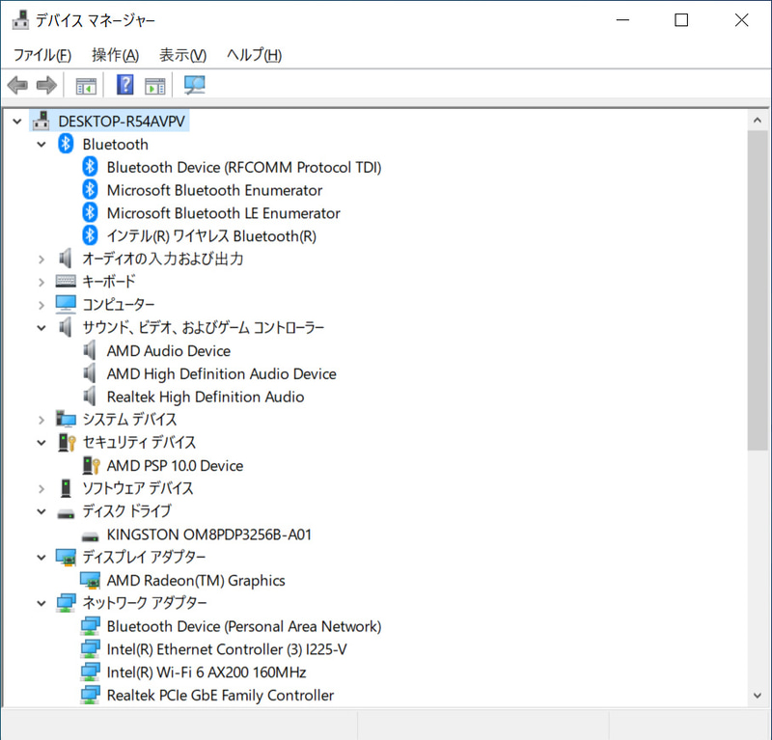Click the Forward navigation arrow

(x=46, y=85)
